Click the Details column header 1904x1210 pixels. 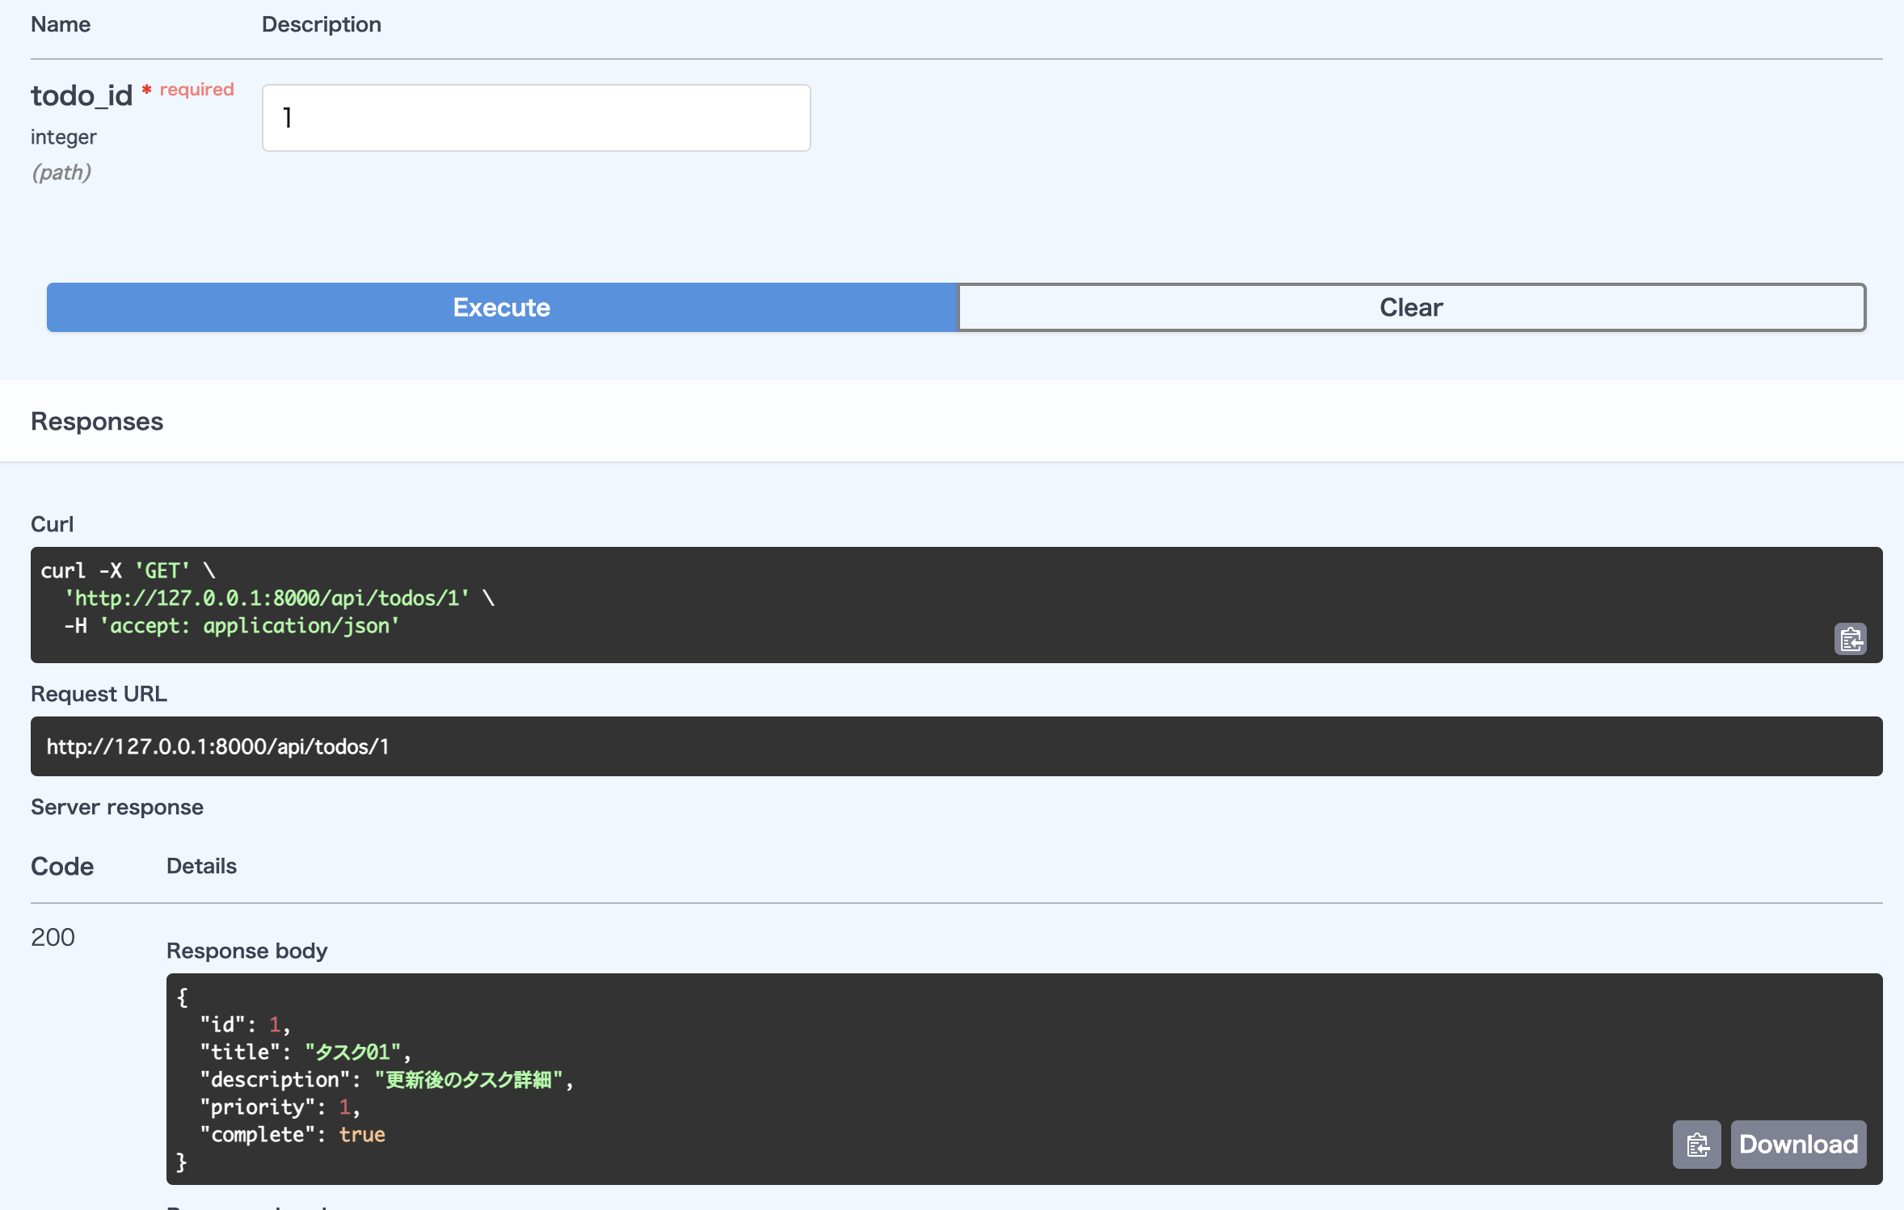(201, 865)
